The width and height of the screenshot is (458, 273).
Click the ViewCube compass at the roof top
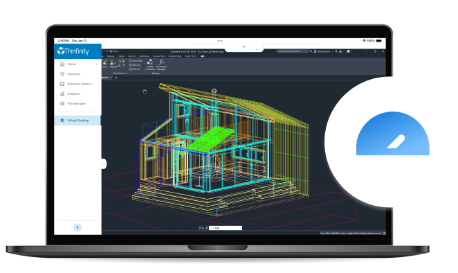coord(214,91)
